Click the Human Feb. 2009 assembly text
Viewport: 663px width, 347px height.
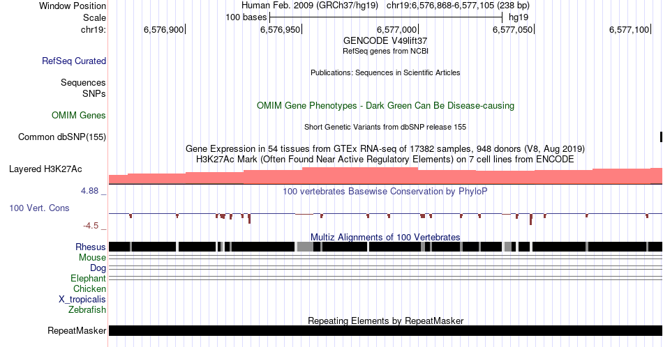click(x=311, y=6)
